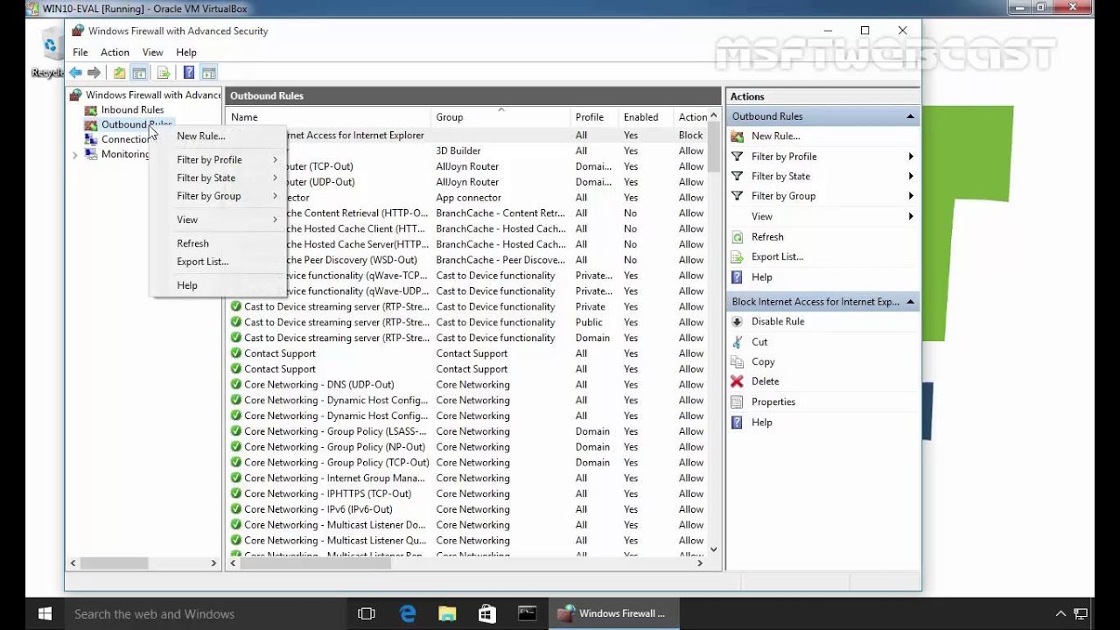Open File Explorer from the taskbar
1120x630 pixels.
click(447, 613)
